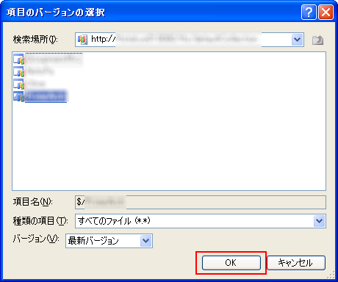Select the third team project icon in list
The height and width of the screenshot is (282, 338).
[18, 84]
